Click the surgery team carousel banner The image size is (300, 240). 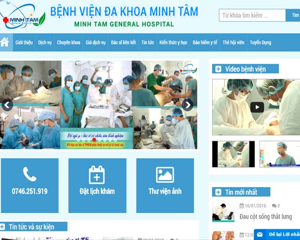tap(99, 105)
